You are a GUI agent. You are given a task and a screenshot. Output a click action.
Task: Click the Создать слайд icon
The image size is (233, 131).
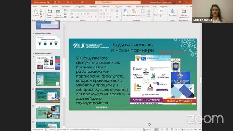50,12
